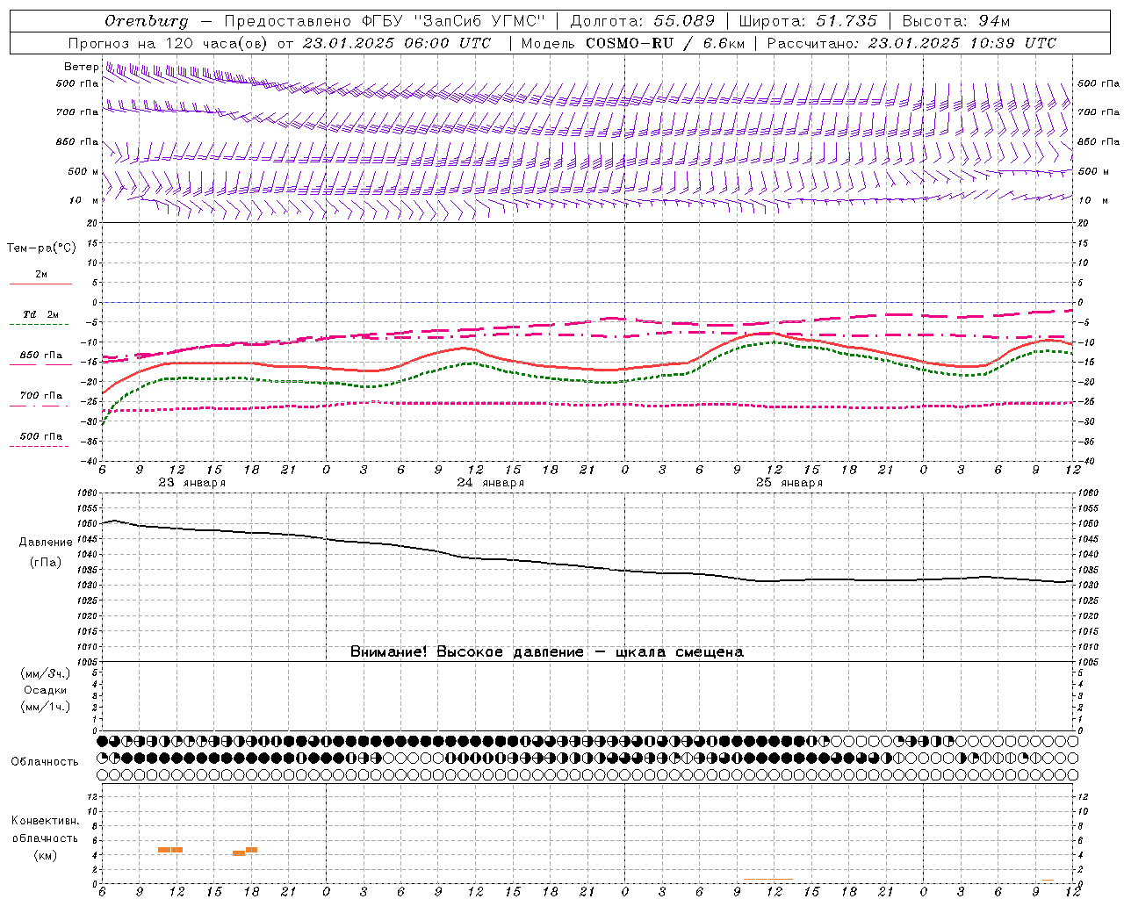Click the 'Облачность' cloud cover label
Image resolution: width=1124 pixels, height=899 pixels.
[44, 762]
